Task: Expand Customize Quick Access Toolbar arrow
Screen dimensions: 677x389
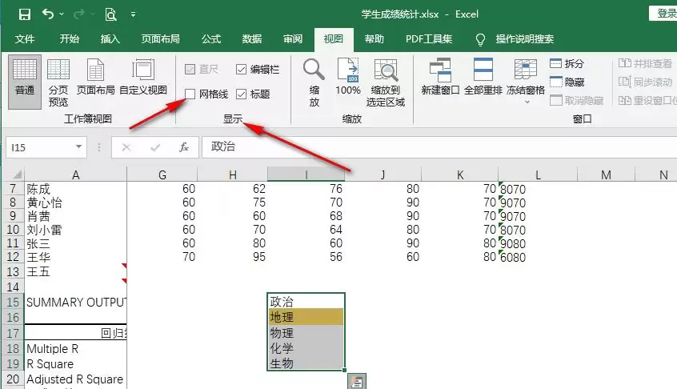Action: tap(134, 14)
